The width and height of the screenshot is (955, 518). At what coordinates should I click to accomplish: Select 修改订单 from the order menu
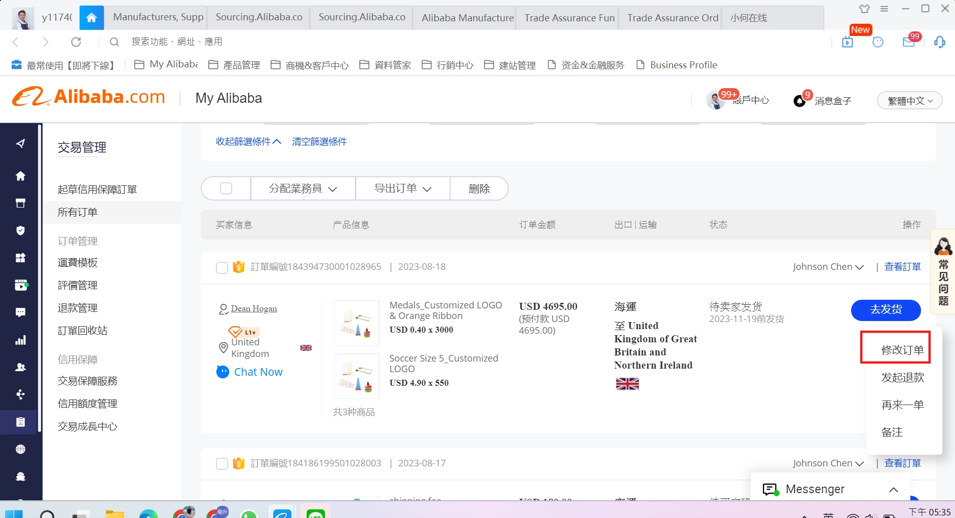[x=902, y=350]
